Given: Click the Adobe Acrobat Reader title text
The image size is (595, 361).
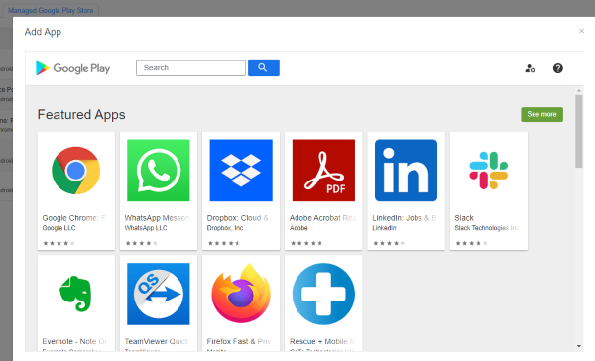Looking at the screenshot, I should click(x=323, y=218).
